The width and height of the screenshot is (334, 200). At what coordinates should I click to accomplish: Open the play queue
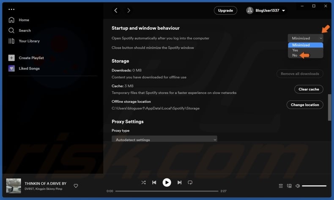click(281, 186)
